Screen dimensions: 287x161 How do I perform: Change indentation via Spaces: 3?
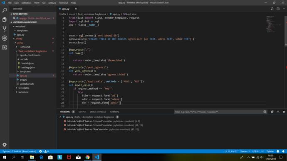[245, 151]
